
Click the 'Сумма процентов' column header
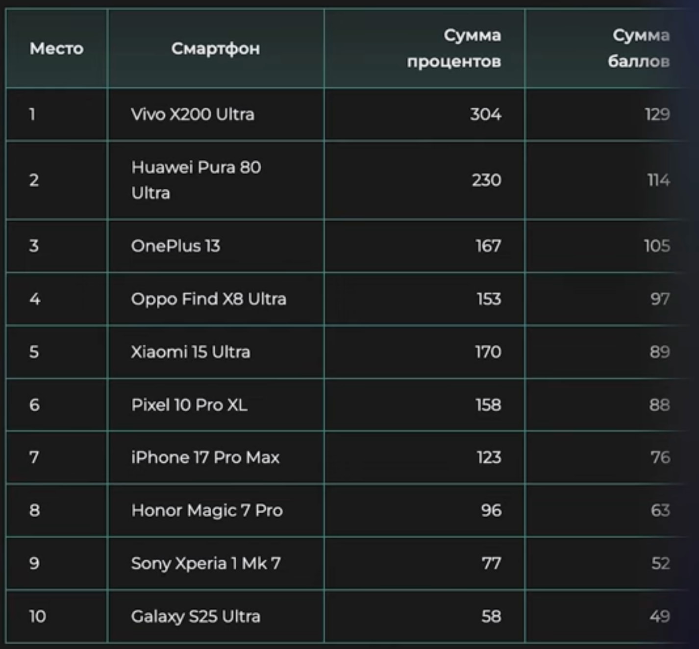tap(454, 49)
